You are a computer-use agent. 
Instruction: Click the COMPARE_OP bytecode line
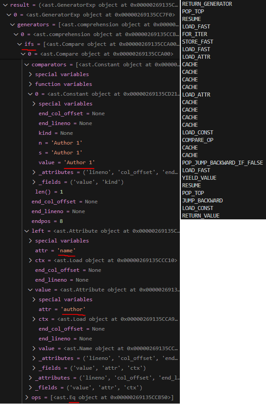198,140
